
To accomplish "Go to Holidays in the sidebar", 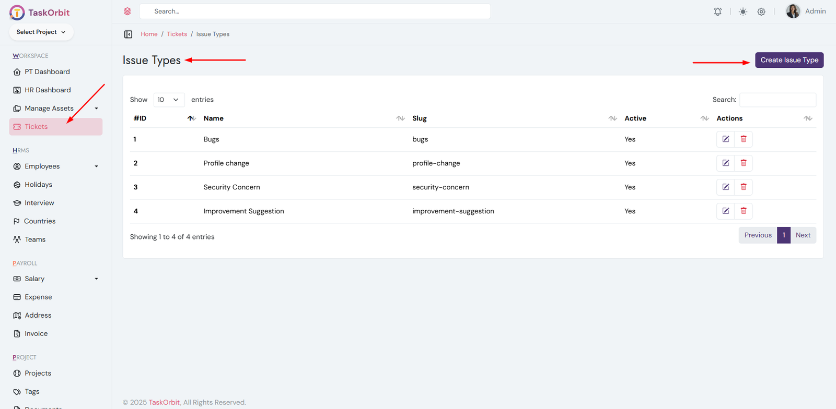I will 38,185.
